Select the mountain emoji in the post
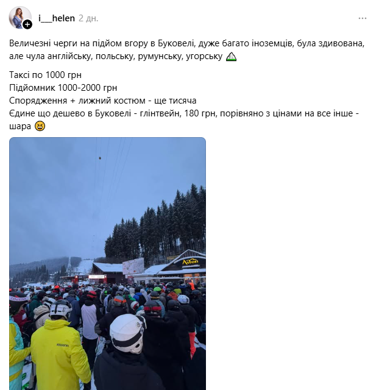Screen dimensions: 379x390 point(231,57)
